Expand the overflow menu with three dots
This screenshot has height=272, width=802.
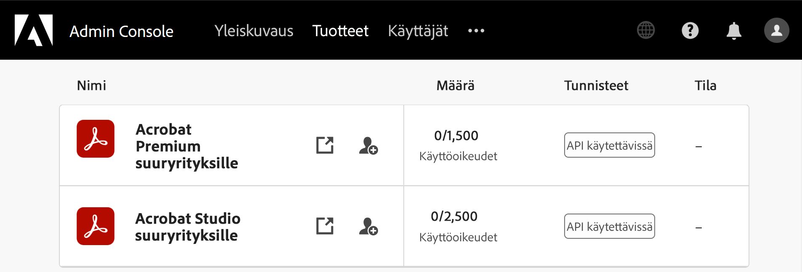(x=477, y=32)
